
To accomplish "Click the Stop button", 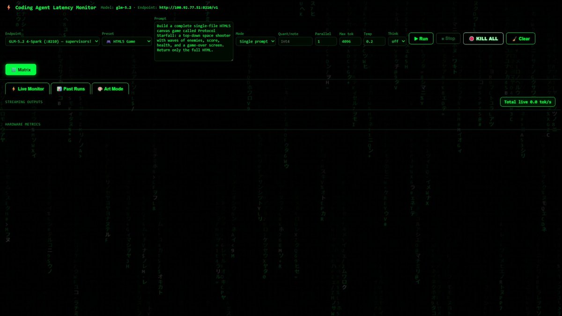I will 448,38.
